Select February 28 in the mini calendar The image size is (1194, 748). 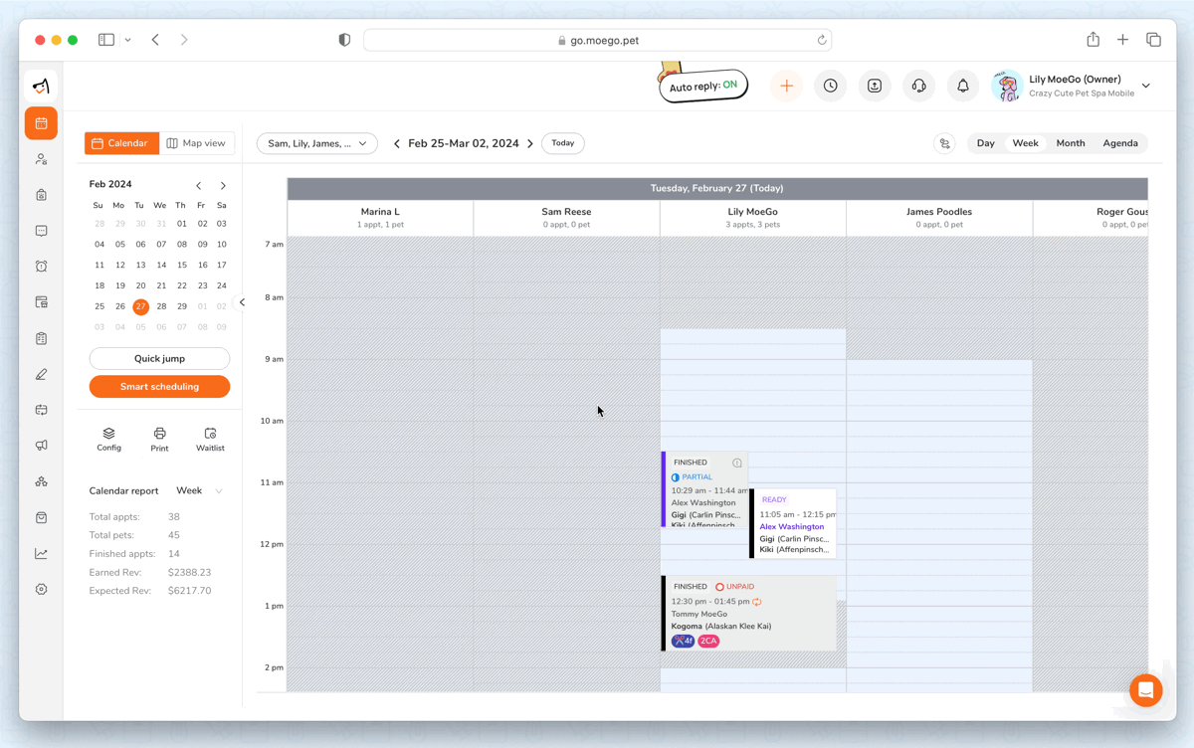point(161,306)
